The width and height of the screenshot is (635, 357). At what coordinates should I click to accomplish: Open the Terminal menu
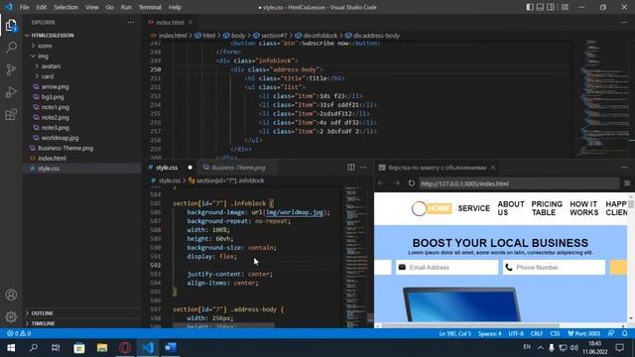[150, 7]
